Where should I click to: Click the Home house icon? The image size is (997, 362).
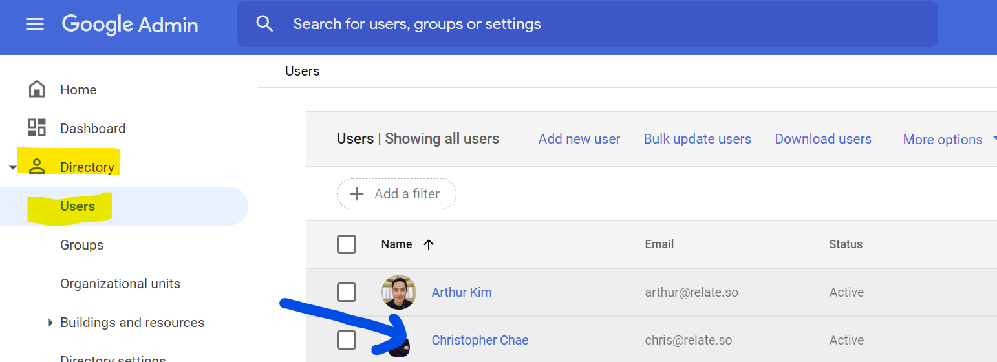coord(37,89)
